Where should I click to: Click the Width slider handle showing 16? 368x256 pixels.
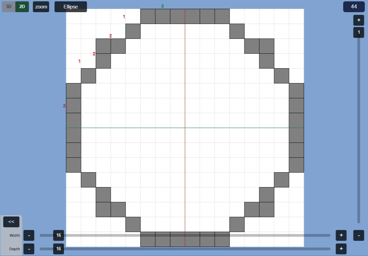[59, 235]
